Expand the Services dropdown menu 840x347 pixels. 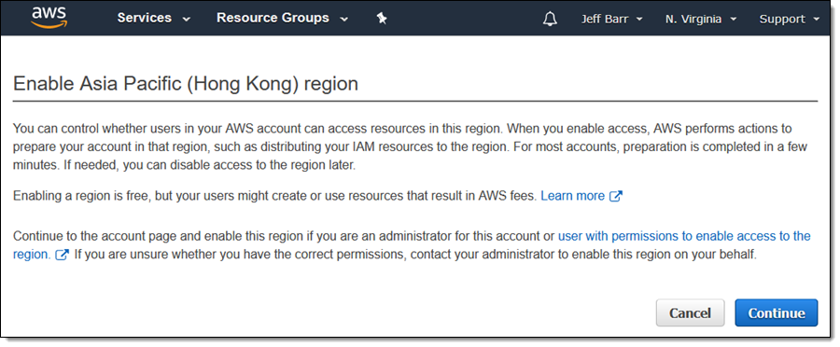pyautogui.click(x=154, y=19)
